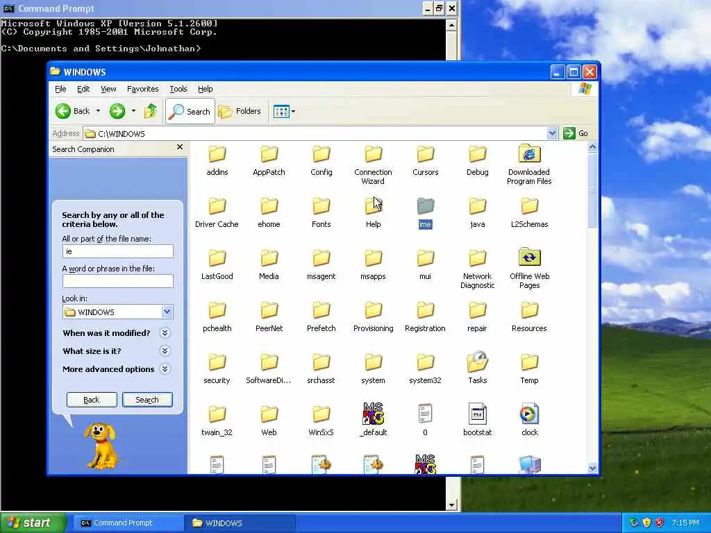Image resolution: width=711 pixels, height=533 pixels.
Task: Switch to Command Prompt taskbar button
Action: [x=128, y=523]
